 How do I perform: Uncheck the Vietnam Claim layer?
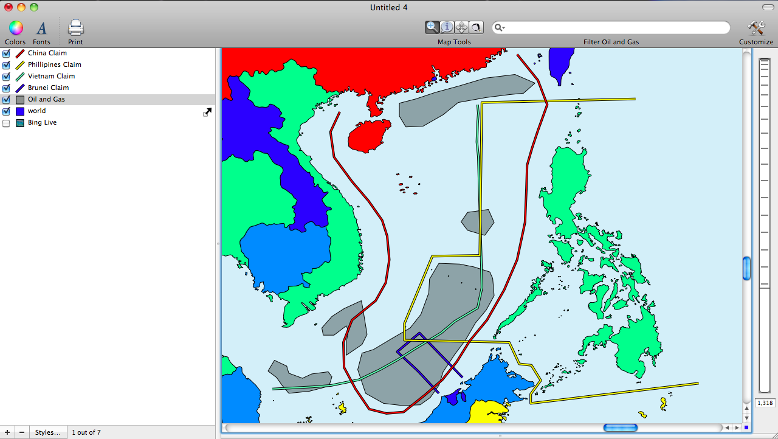coord(7,77)
